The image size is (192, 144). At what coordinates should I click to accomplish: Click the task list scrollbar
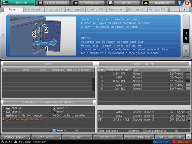point(94,85)
